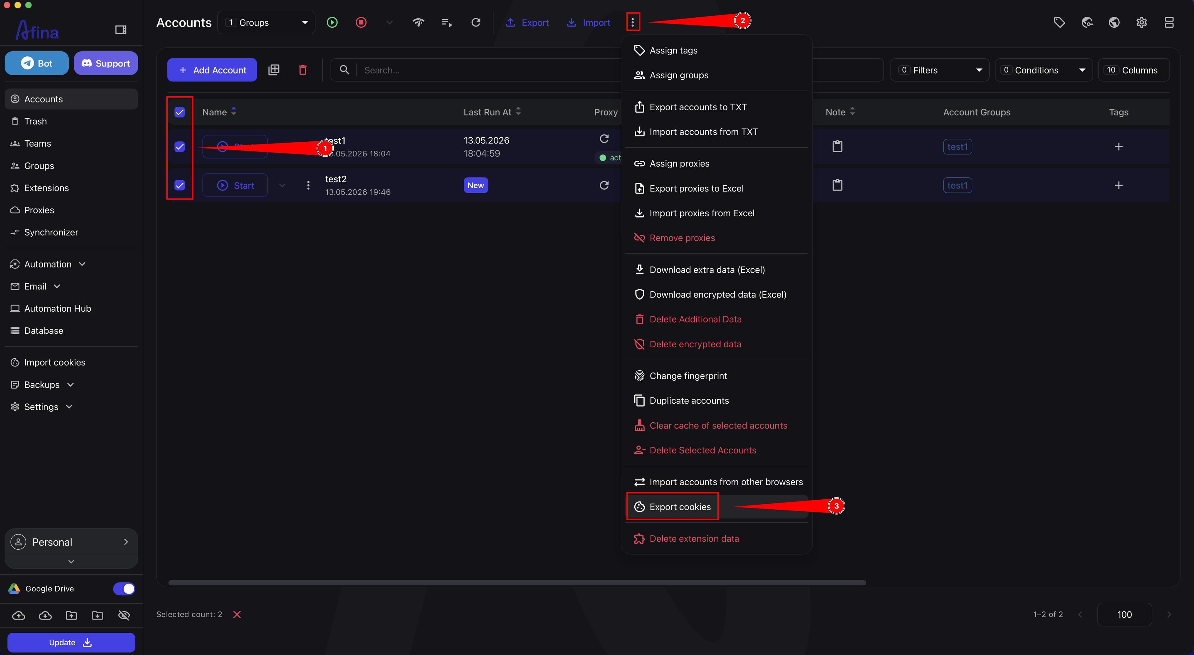Click the Update button
This screenshot has width=1194, height=655.
tap(71, 643)
